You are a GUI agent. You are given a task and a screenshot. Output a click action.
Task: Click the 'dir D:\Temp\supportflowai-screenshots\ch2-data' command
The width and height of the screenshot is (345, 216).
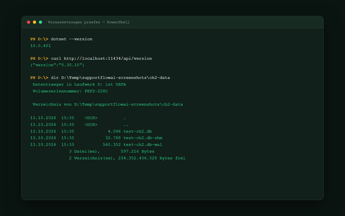click(x=111, y=78)
